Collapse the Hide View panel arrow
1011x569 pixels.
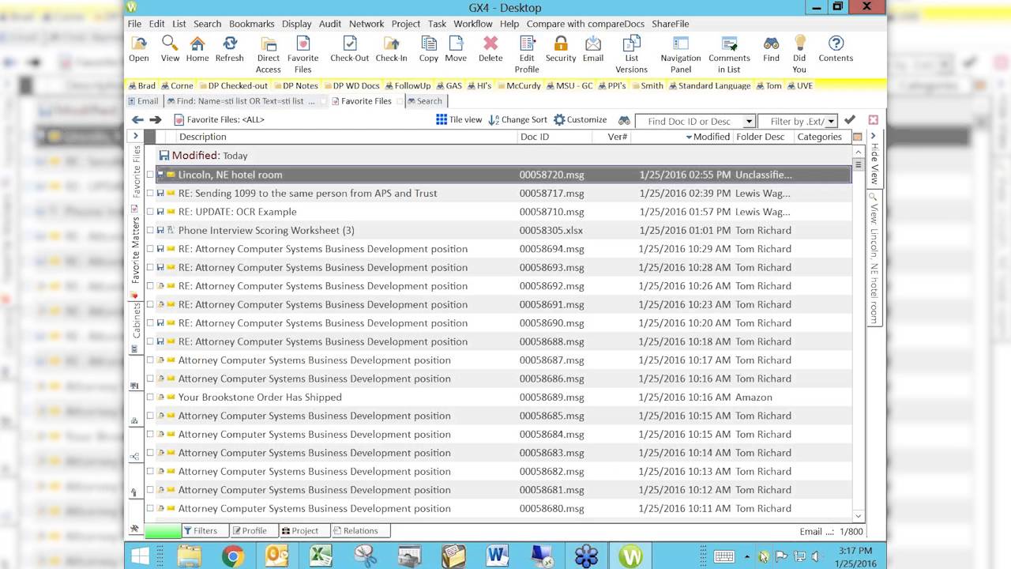point(874,136)
